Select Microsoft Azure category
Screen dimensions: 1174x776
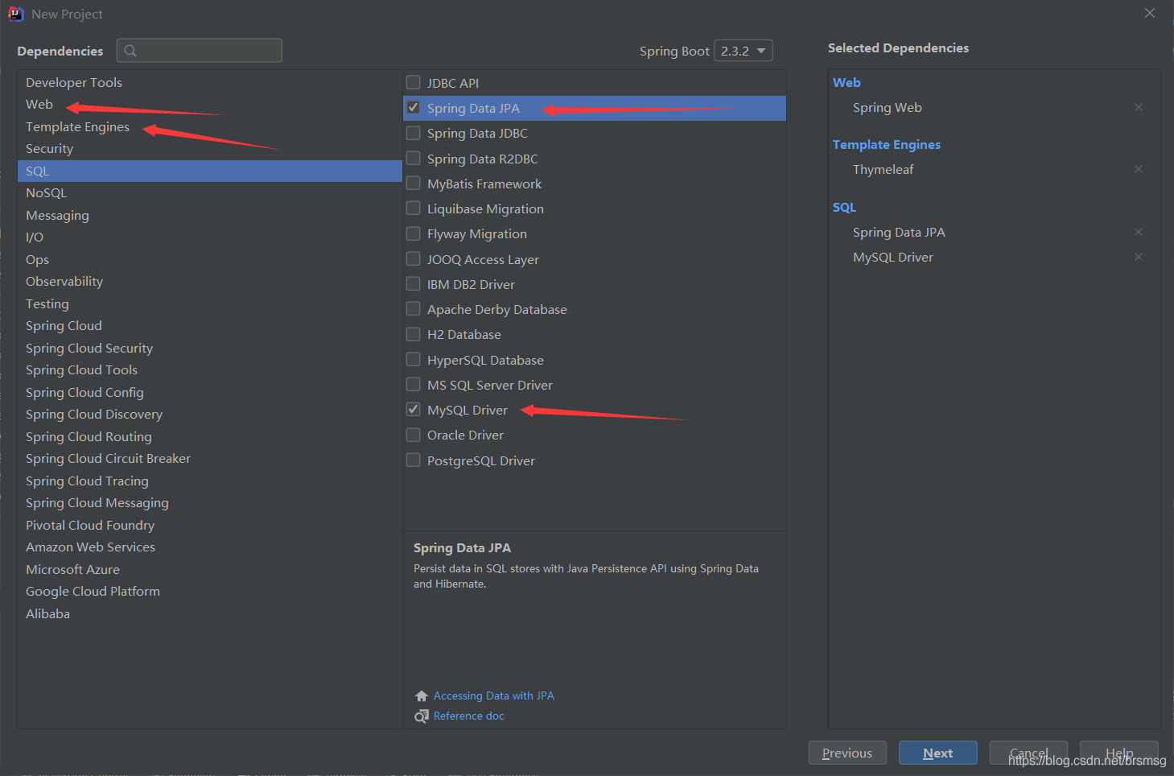[210, 569]
